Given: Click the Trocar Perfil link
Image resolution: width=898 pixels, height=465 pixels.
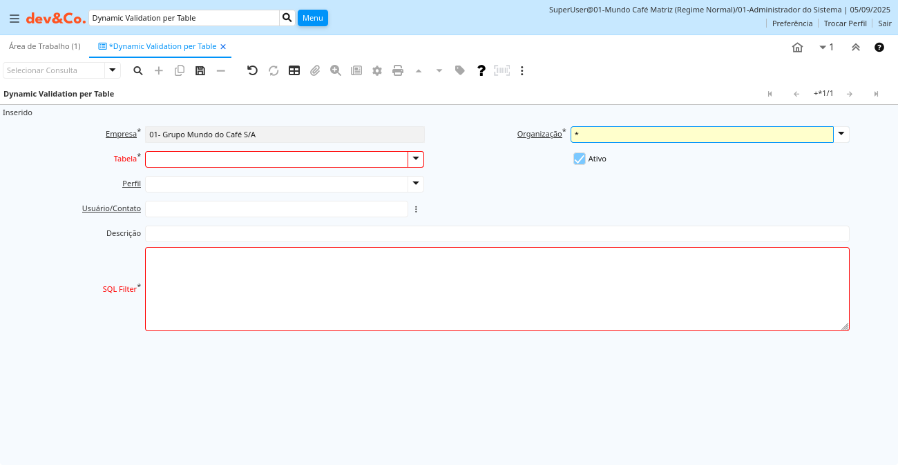Looking at the screenshot, I should coord(845,23).
